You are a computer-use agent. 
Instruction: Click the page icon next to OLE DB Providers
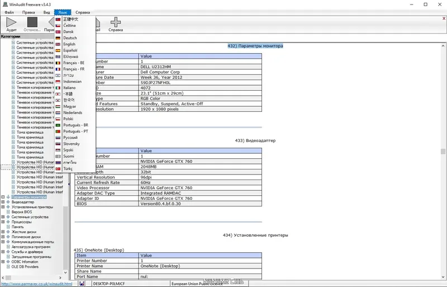(x=8, y=267)
